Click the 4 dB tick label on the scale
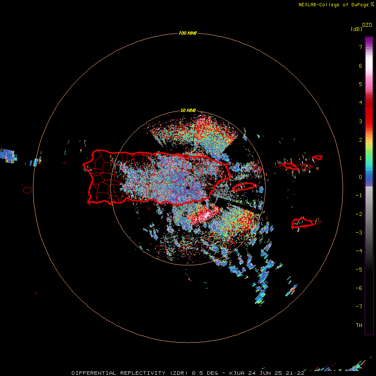Viewport: 376px width, 376px height. point(361,103)
